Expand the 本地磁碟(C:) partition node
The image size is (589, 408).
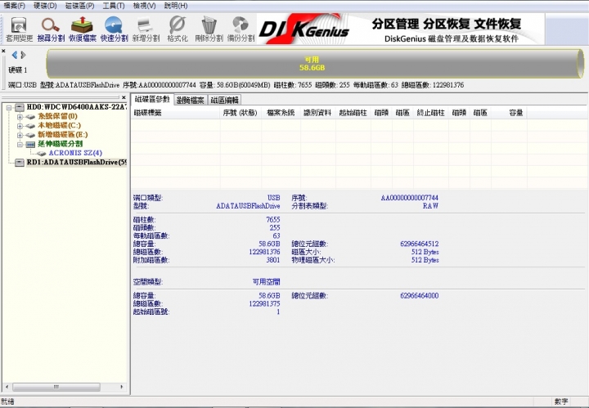pyautogui.click(x=20, y=126)
